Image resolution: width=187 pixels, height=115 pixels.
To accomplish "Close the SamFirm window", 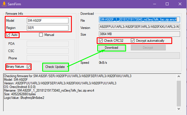I will 180,4.
